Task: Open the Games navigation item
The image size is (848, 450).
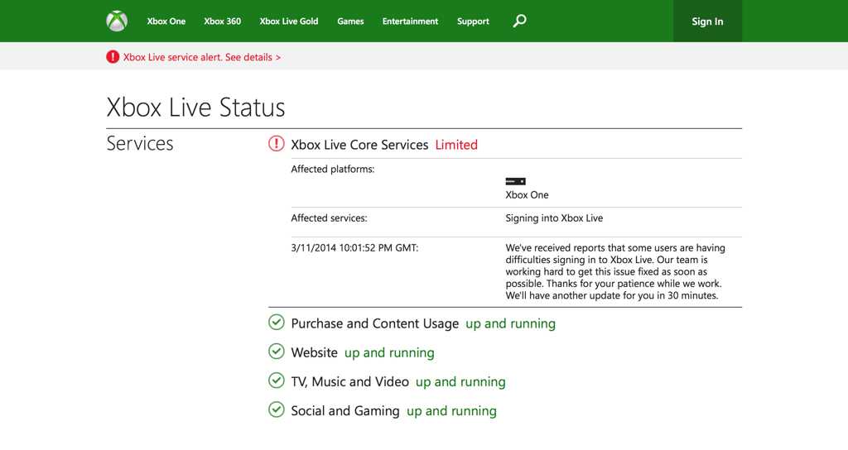Action: pos(350,22)
